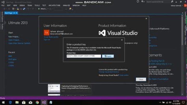The width and height of the screenshot is (187, 105).
Task: Open the ARCHITECTURE menu
Action: pos(54,5)
